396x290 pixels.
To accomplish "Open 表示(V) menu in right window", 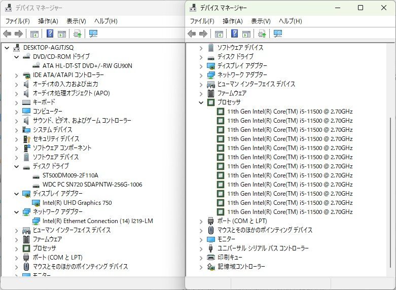I will (261, 21).
